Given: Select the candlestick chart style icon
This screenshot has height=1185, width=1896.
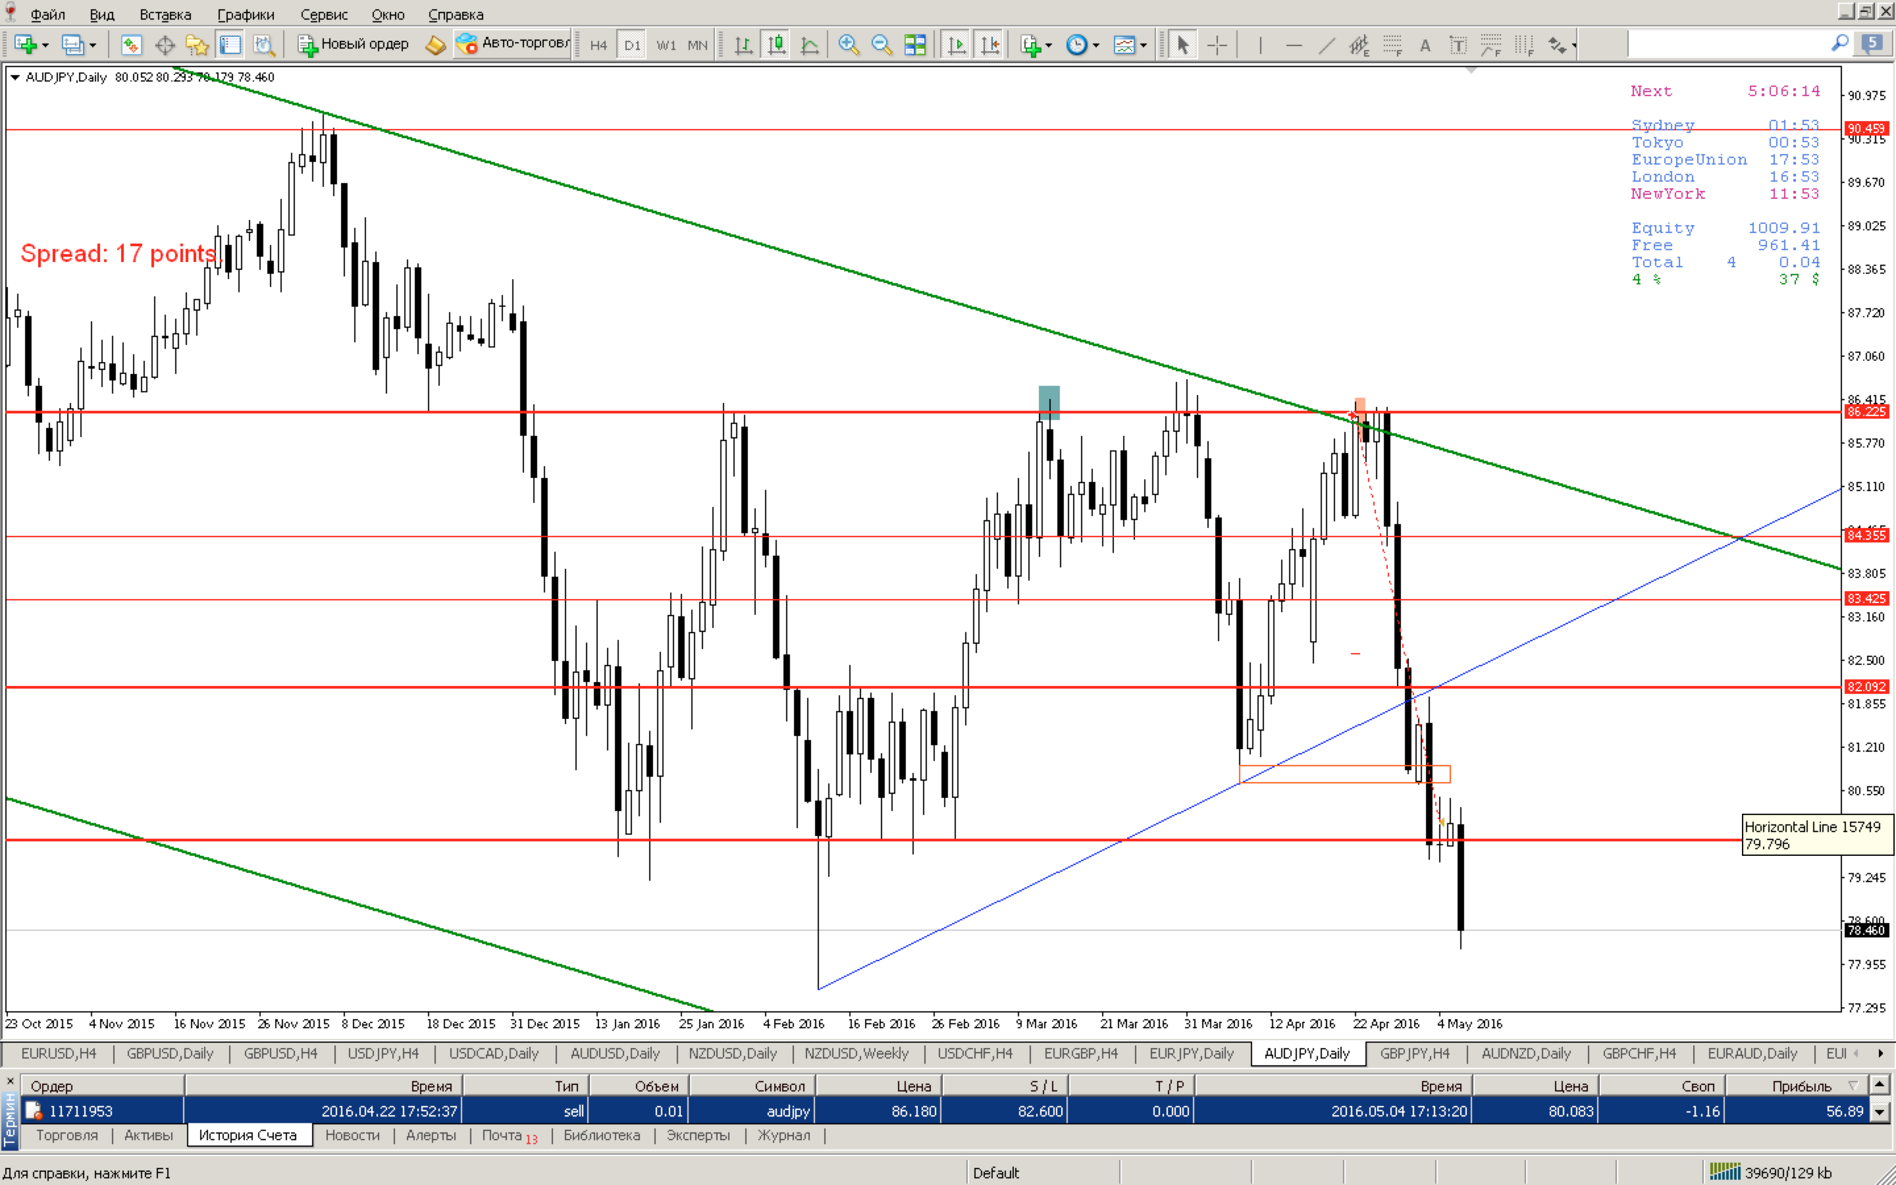Looking at the screenshot, I should point(776,45).
